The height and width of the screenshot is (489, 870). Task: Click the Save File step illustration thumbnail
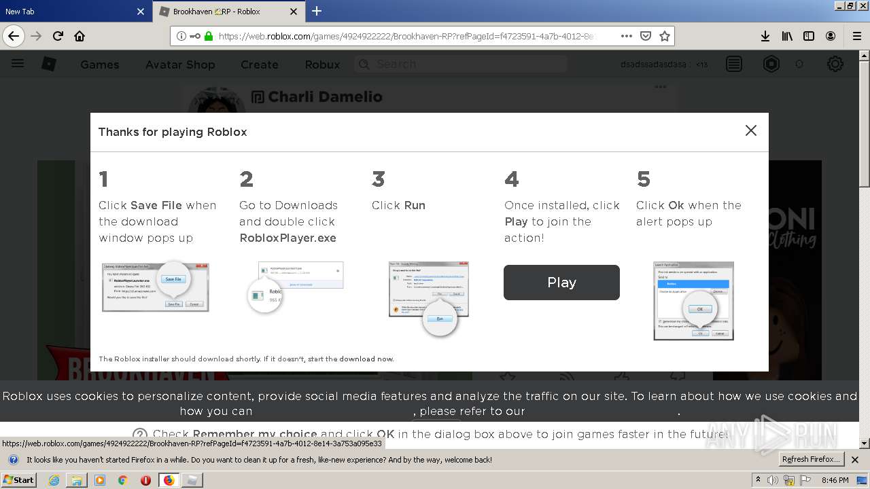(x=156, y=287)
